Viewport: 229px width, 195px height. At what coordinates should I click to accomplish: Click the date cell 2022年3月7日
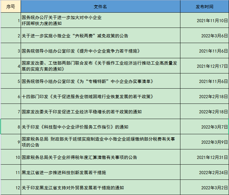pos(204,127)
